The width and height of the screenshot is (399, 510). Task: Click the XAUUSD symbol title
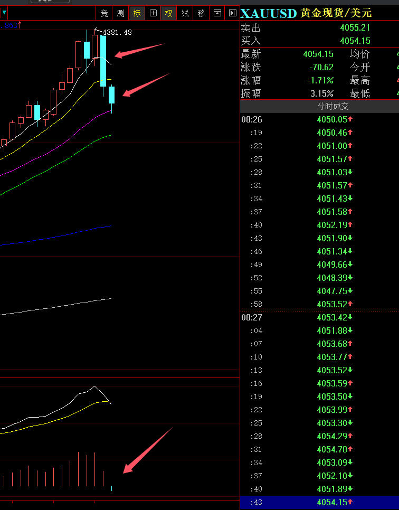coord(269,14)
